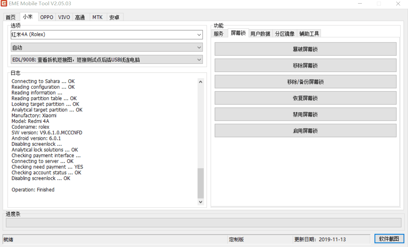Click the 'Codename: rolex' log line
Screen dimensions: 408x247
tap(30, 127)
